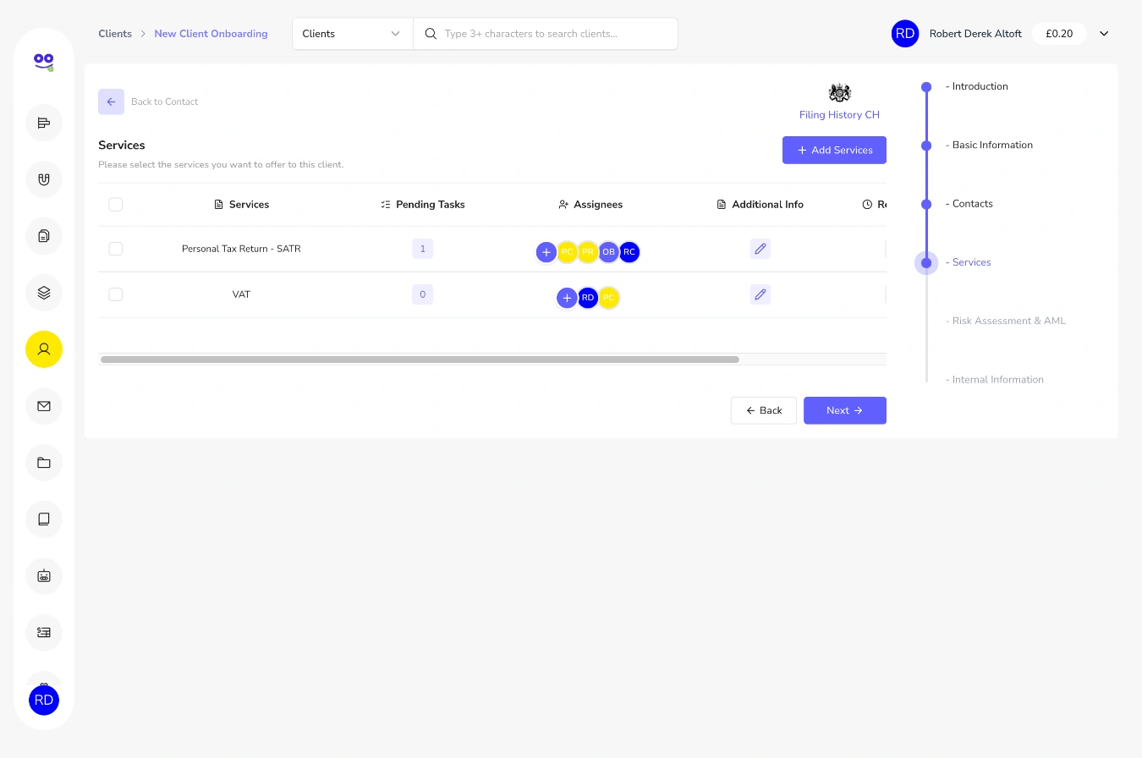Viewport: 1142px width, 758px height.
Task: Click the RC assignee avatar
Action: (x=629, y=252)
